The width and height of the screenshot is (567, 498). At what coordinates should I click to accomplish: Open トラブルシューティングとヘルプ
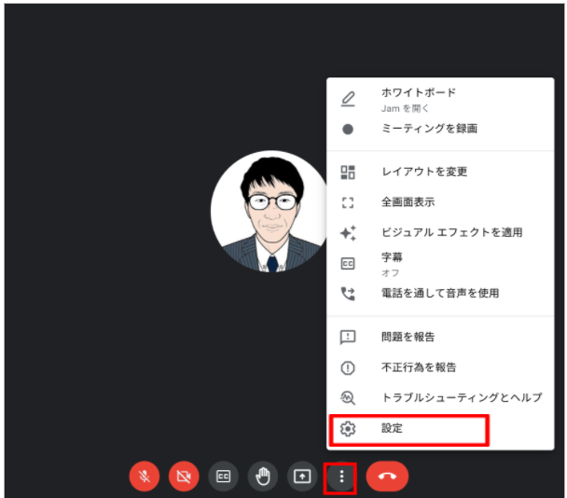point(440,398)
